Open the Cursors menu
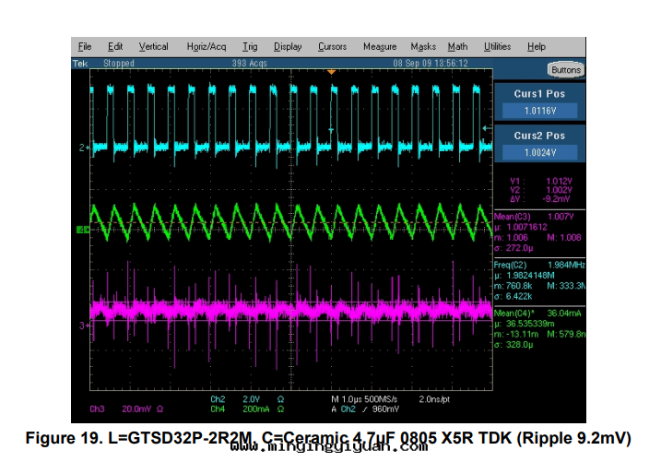 [332, 46]
